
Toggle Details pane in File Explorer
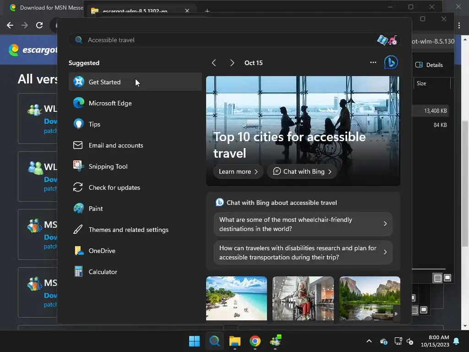[x=429, y=65]
